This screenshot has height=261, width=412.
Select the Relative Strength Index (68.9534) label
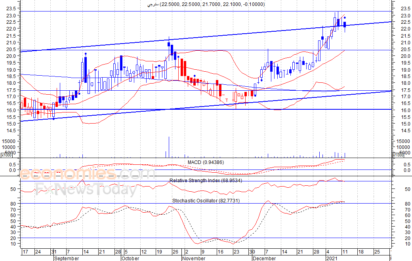pyautogui.click(x=206, y=180)
